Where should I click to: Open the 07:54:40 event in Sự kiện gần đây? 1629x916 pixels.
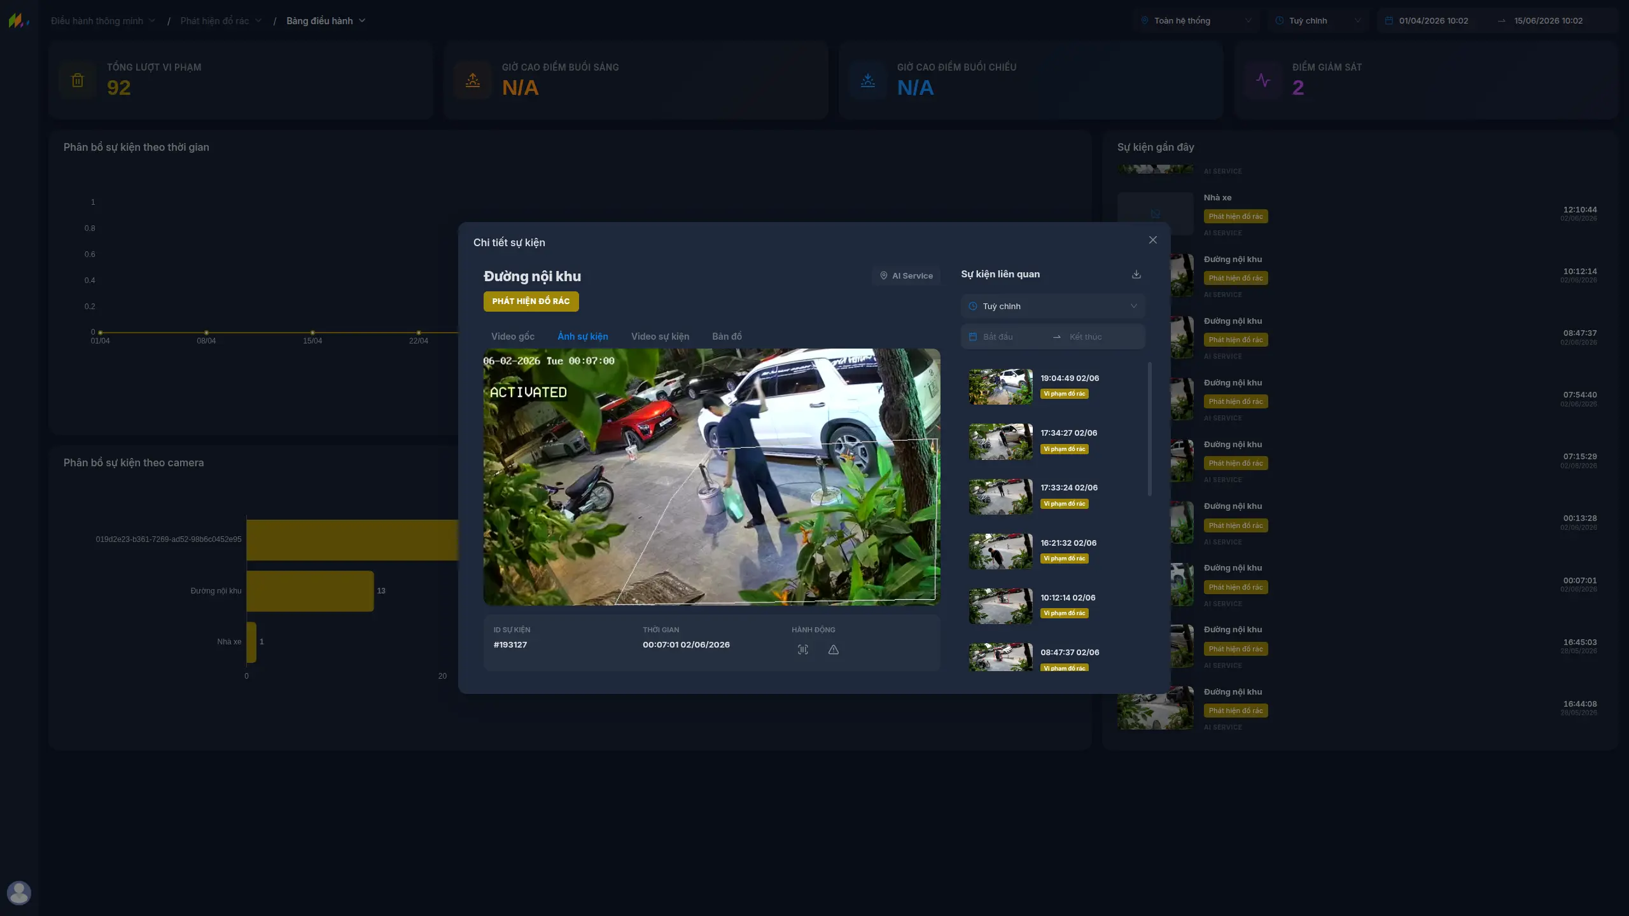[1357, 399]
